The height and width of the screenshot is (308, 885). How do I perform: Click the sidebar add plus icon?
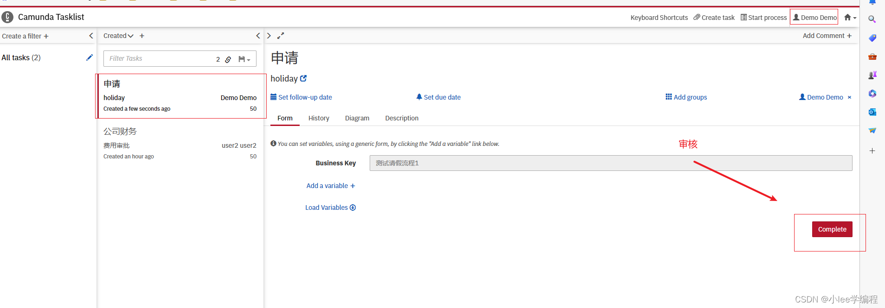point(872,151)
